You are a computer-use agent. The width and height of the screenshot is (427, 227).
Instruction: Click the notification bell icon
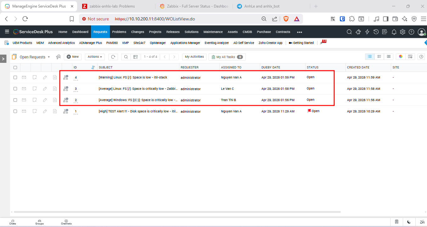point(394,32)
